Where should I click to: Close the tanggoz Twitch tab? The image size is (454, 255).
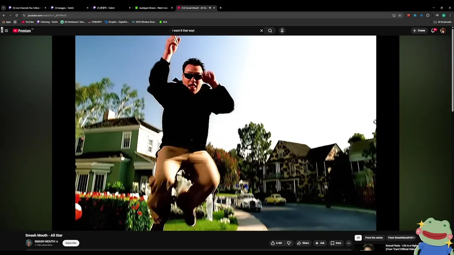[88, 8]
